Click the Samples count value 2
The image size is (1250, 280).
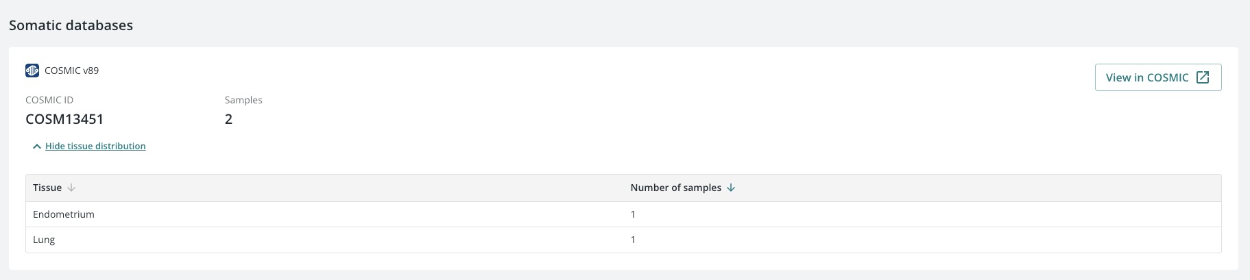[228, 119]
